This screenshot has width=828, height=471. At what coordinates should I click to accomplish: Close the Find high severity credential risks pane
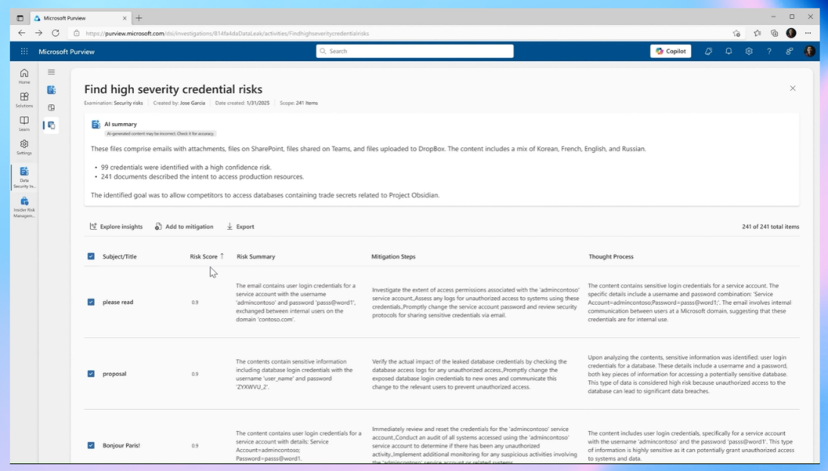pyautogui.click(x=792, y=88)
